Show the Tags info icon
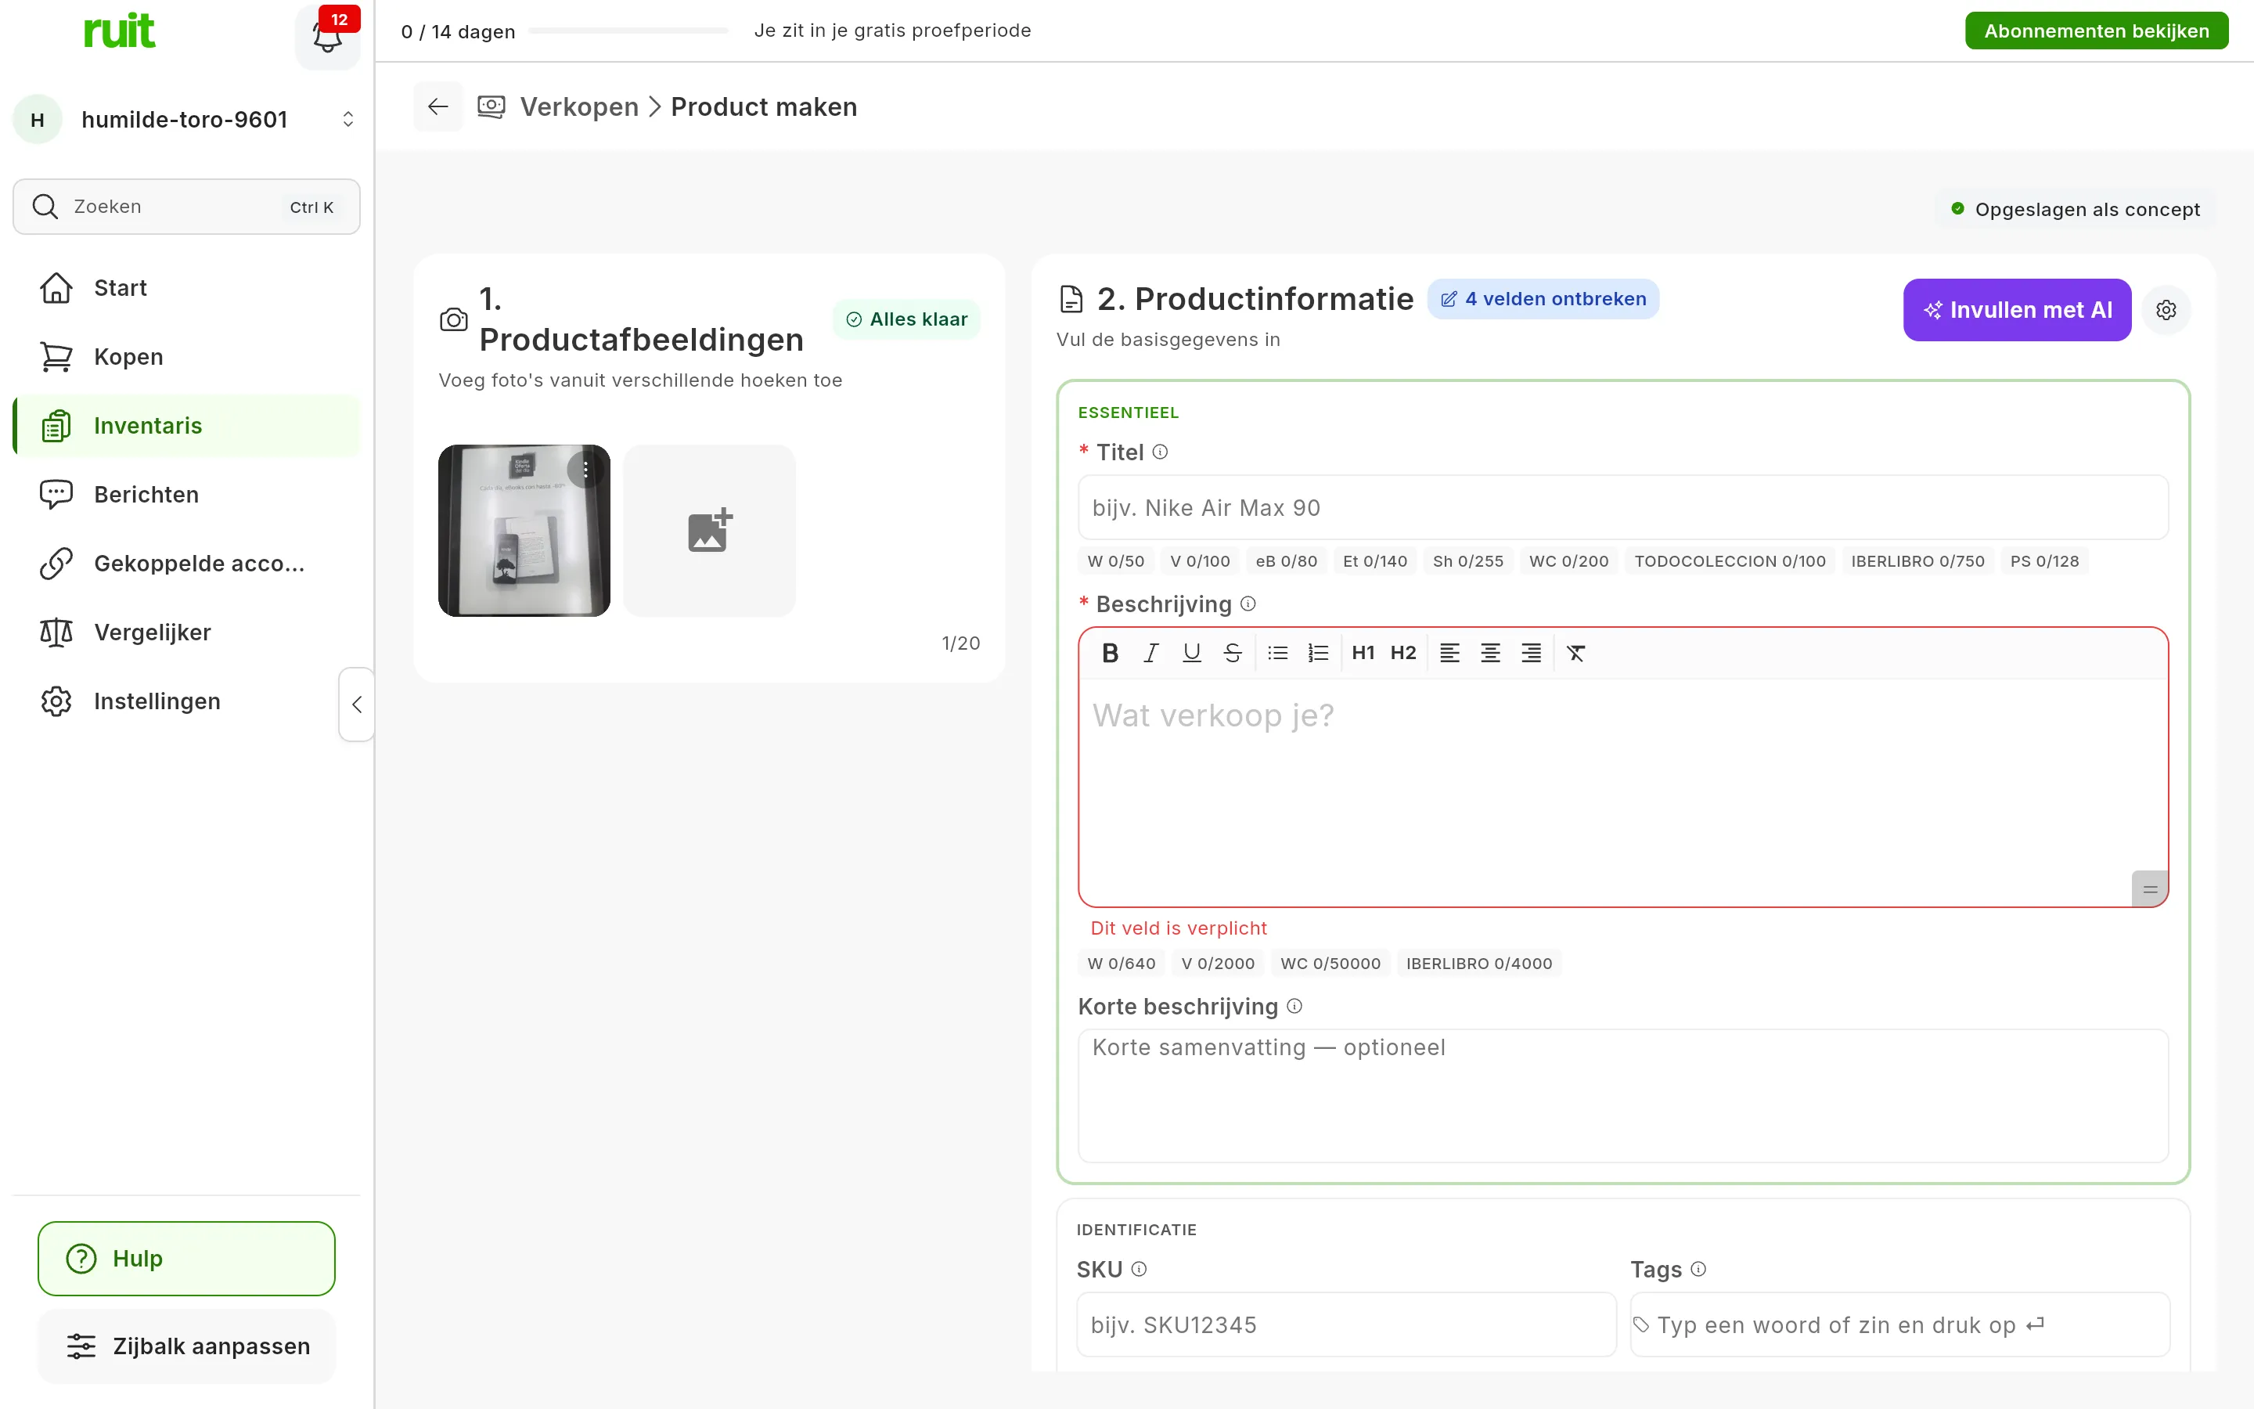 tap(1698, 1269)
